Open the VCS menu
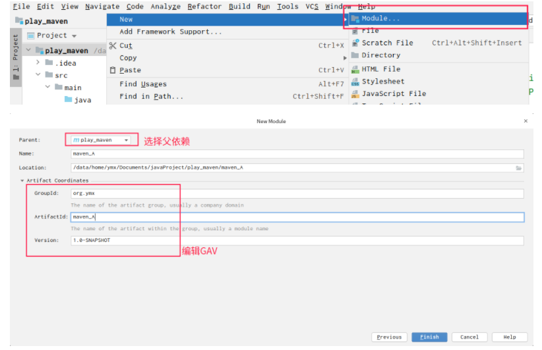The image size is (542, 350). tap(312, 7)
